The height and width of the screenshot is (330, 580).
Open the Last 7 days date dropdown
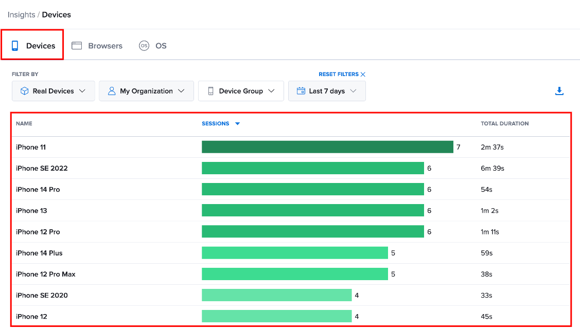pos(327,91)
